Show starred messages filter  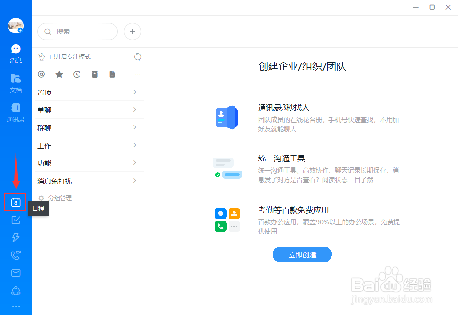tap(59, 74)
